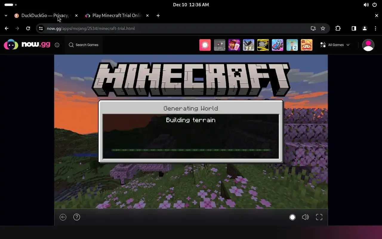The width and height of the screenshot is (382, 239).
Task: Click the now.gg logo
Action: 27,45
